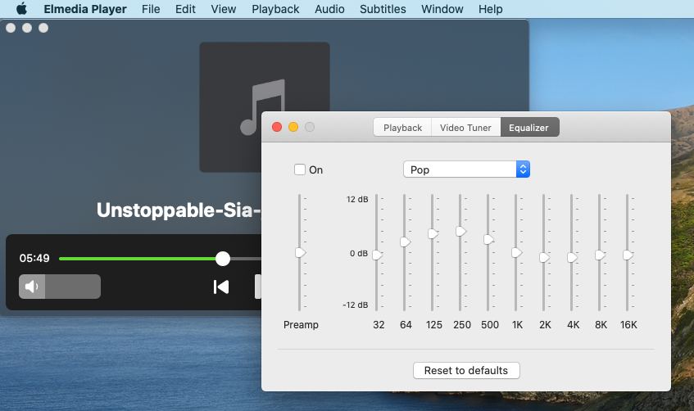Click the 32 Hz band slider handle
This screenshot has height=411, width=694.
377,255
